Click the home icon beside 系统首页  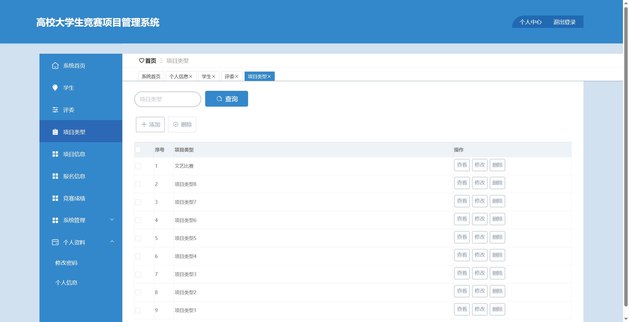coord(55,66)
